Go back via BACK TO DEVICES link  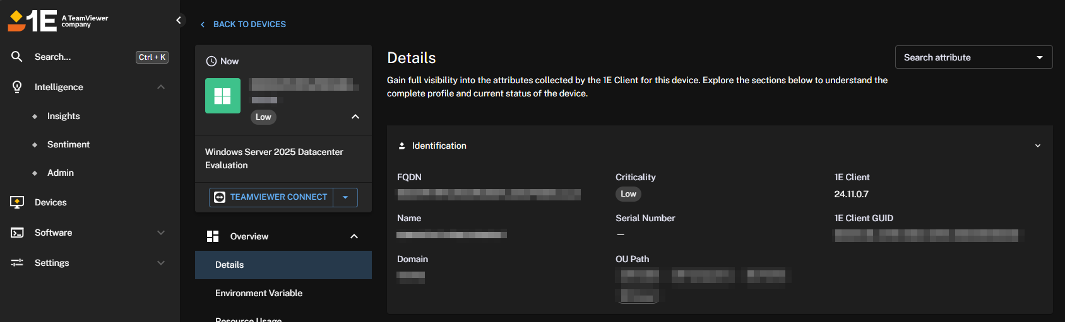249,24
